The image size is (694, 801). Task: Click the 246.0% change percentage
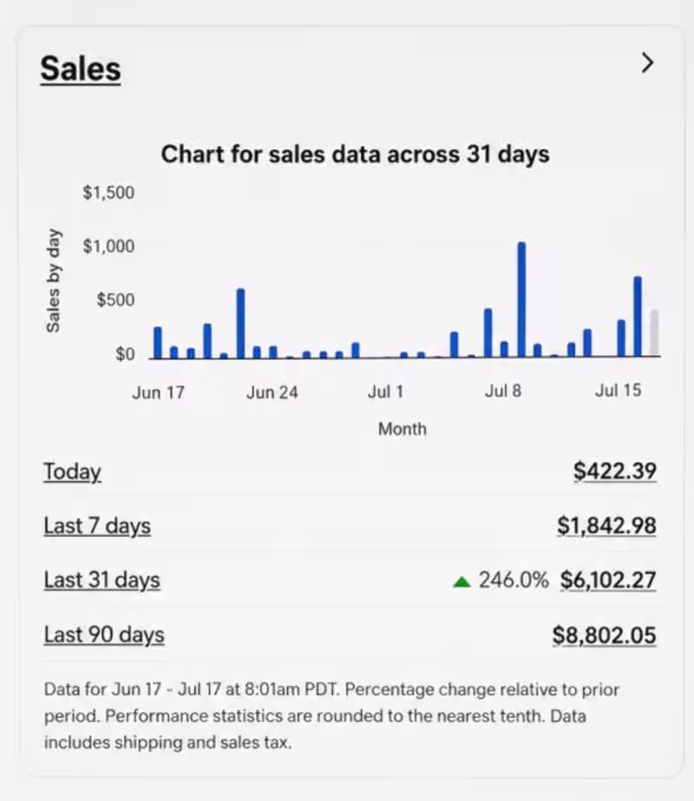[x=514, y=580]
